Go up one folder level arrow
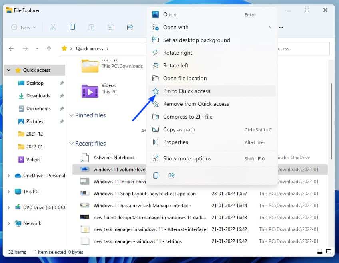This screenshot has width=339, height=263. 49,49
